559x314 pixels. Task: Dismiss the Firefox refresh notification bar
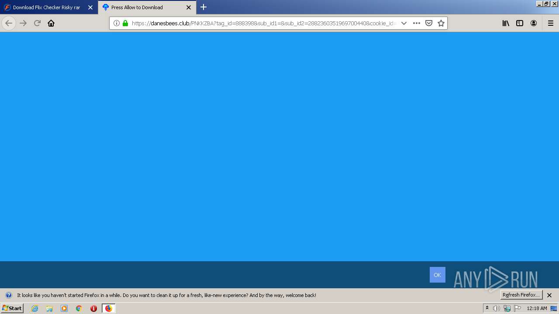click(549, 295)
